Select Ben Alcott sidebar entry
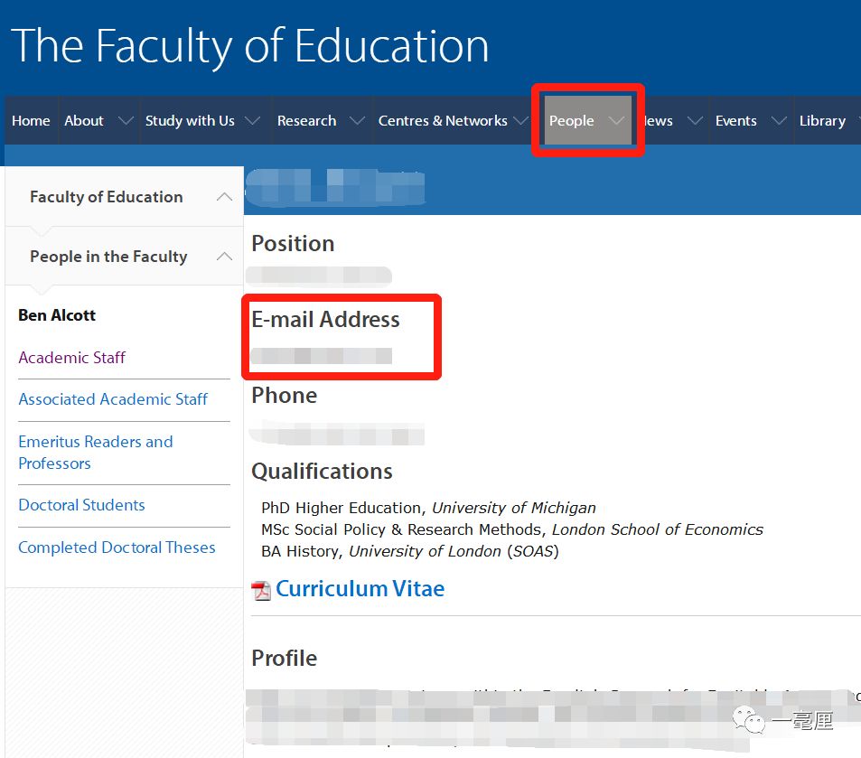The height and width of the screenshot is (758, 861). (57, 315)
